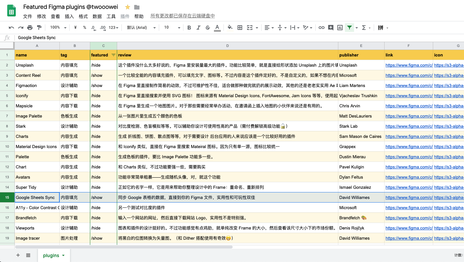Toggle bold formatting
464x262 pixels.
(189, 28)
